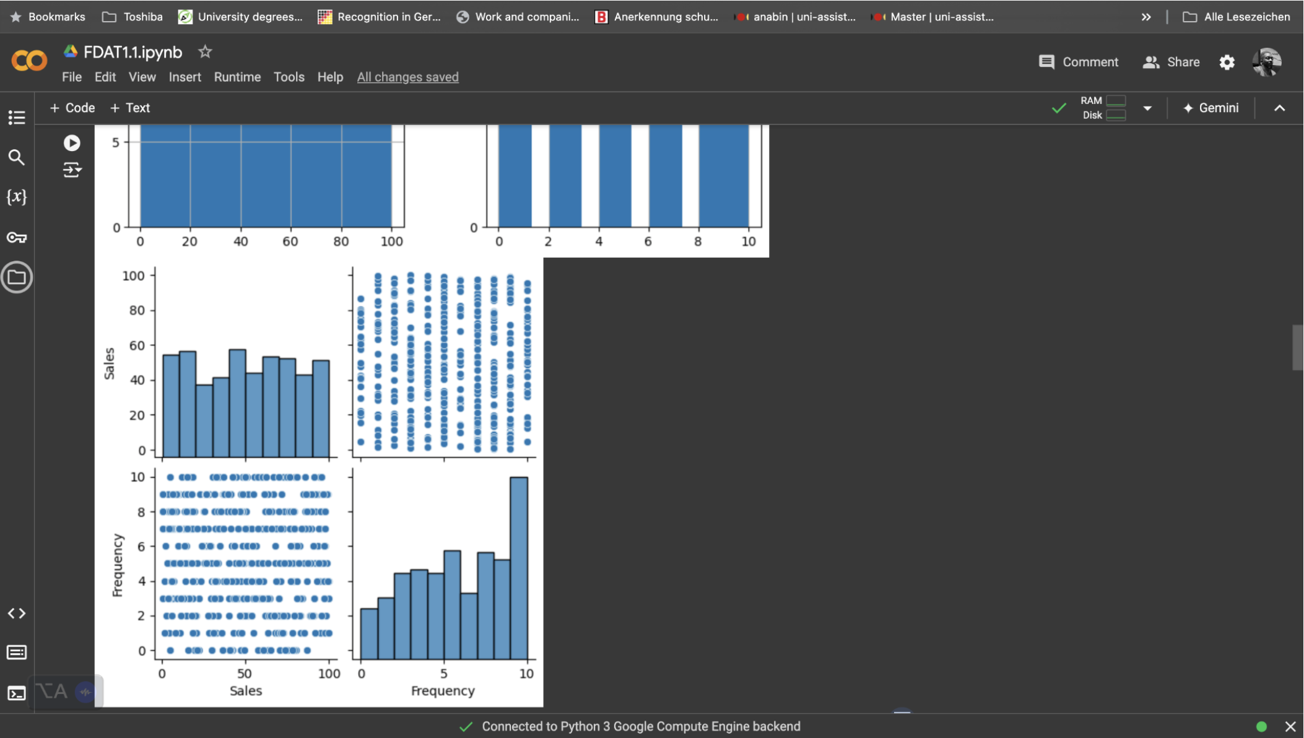
Task: Open the Gemini assistant
Action: (1211, 108)
